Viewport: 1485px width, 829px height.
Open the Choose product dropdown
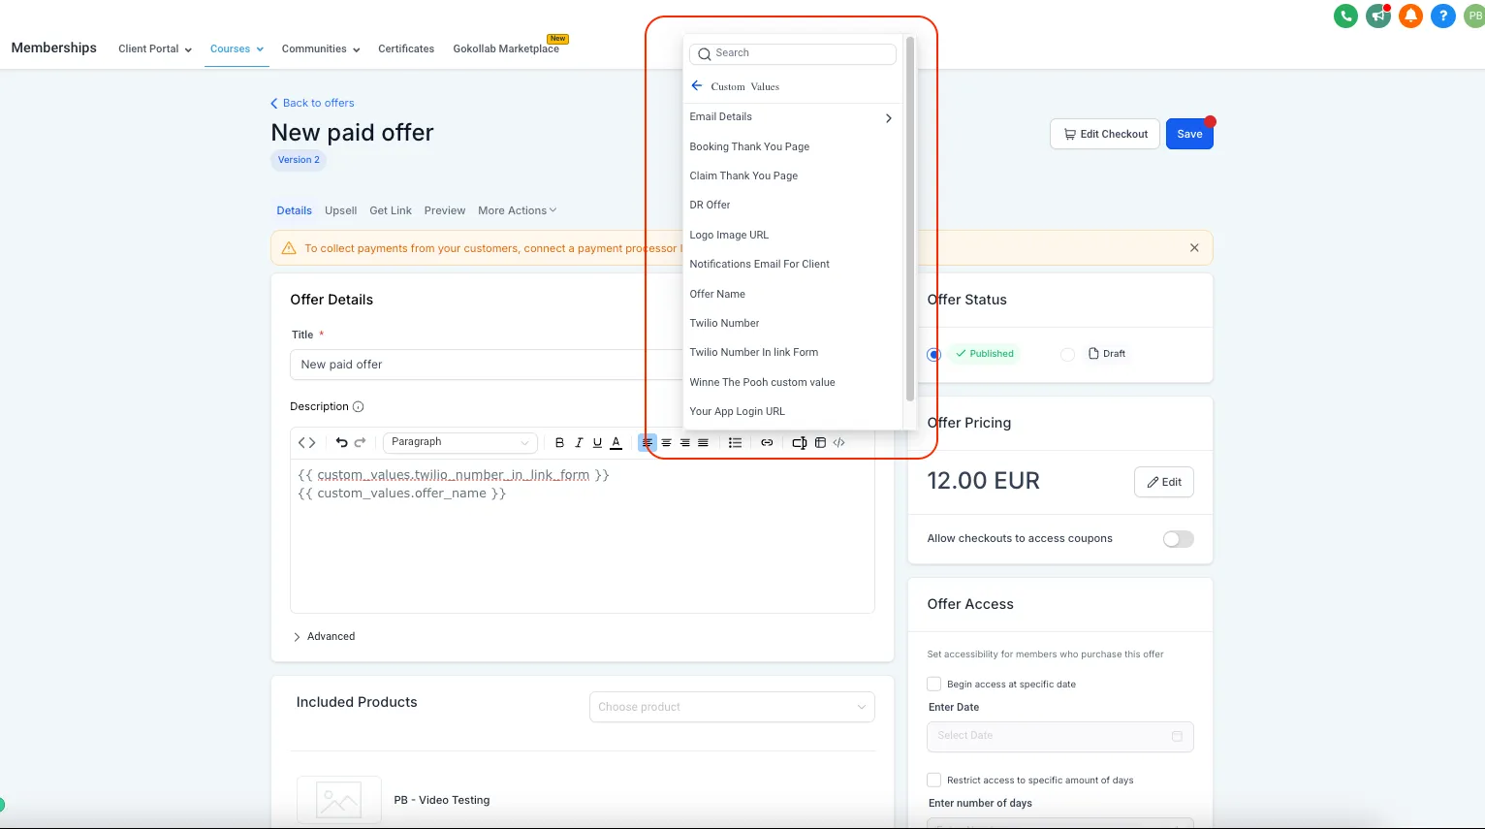pyautogui.click(x=732, y=707)
